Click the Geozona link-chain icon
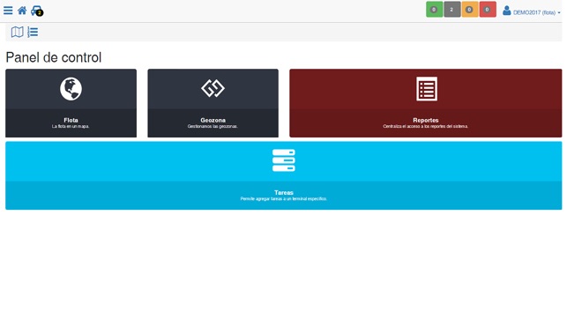The width and height of the screenshot is (567, 319). coord(213,88)
